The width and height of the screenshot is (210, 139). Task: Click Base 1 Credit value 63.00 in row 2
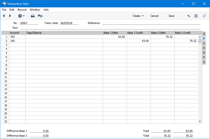point(139,41)
